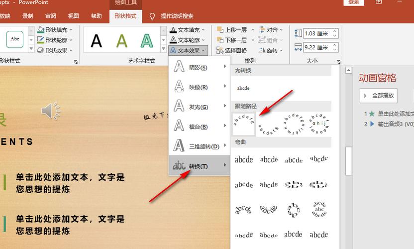Select the circle warp effect in row three
Image resolution: width=414 pixels, height=249 pixels.
click(294, 210)
